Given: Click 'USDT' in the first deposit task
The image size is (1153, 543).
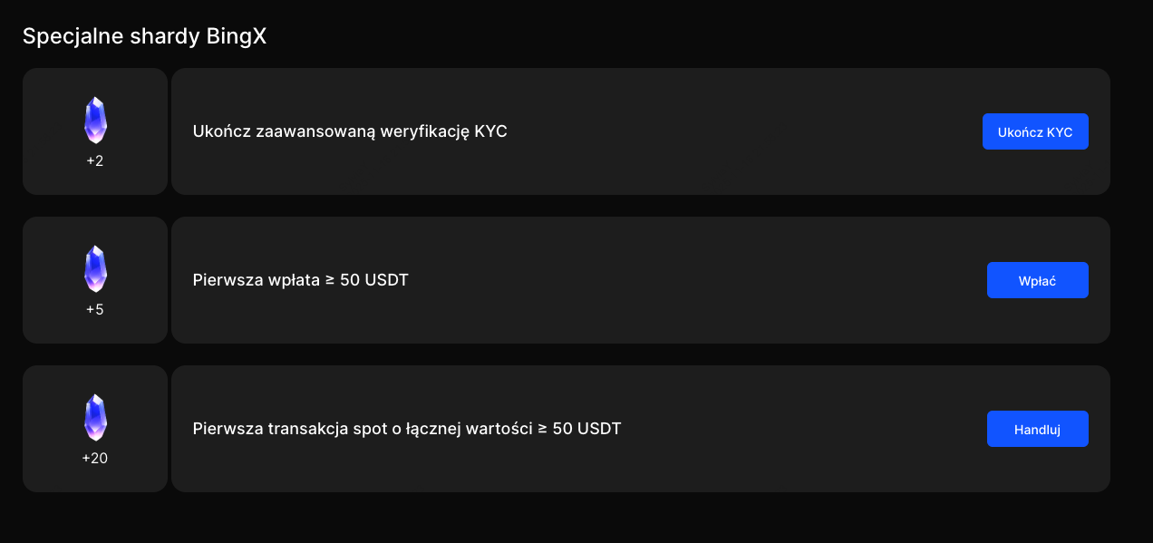Looking at the screenshot, I should pos(387,280).
